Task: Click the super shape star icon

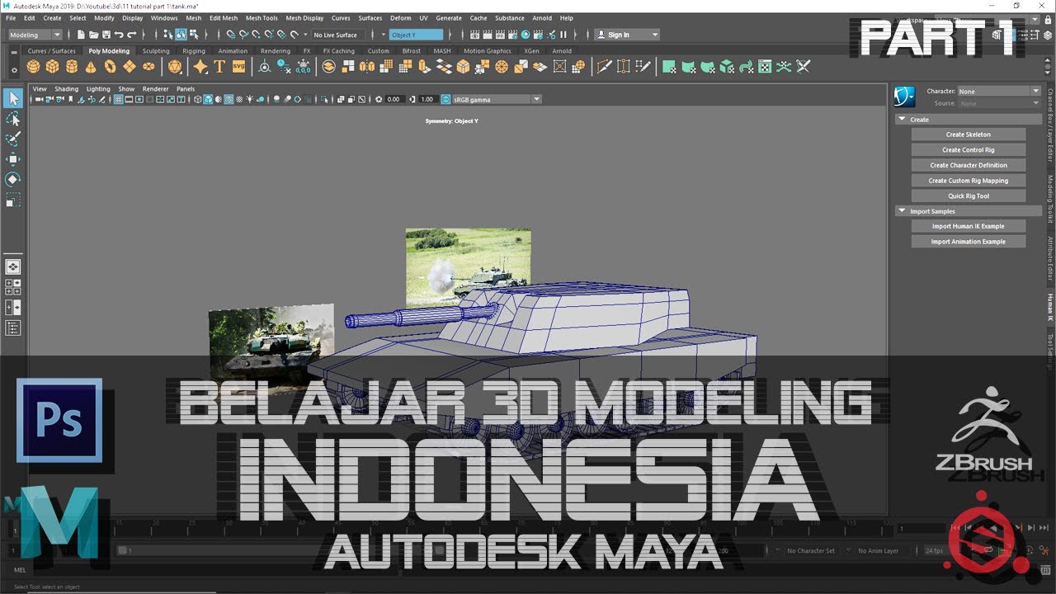Action: coord(200,67)
